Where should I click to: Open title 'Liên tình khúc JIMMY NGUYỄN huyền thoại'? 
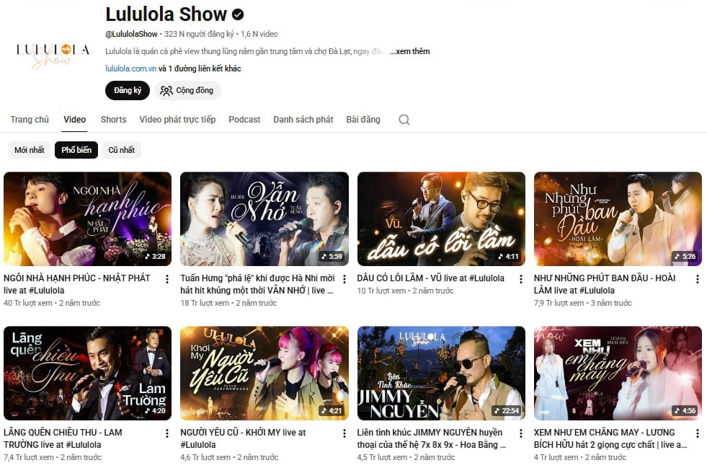click(x=432, y=438)
